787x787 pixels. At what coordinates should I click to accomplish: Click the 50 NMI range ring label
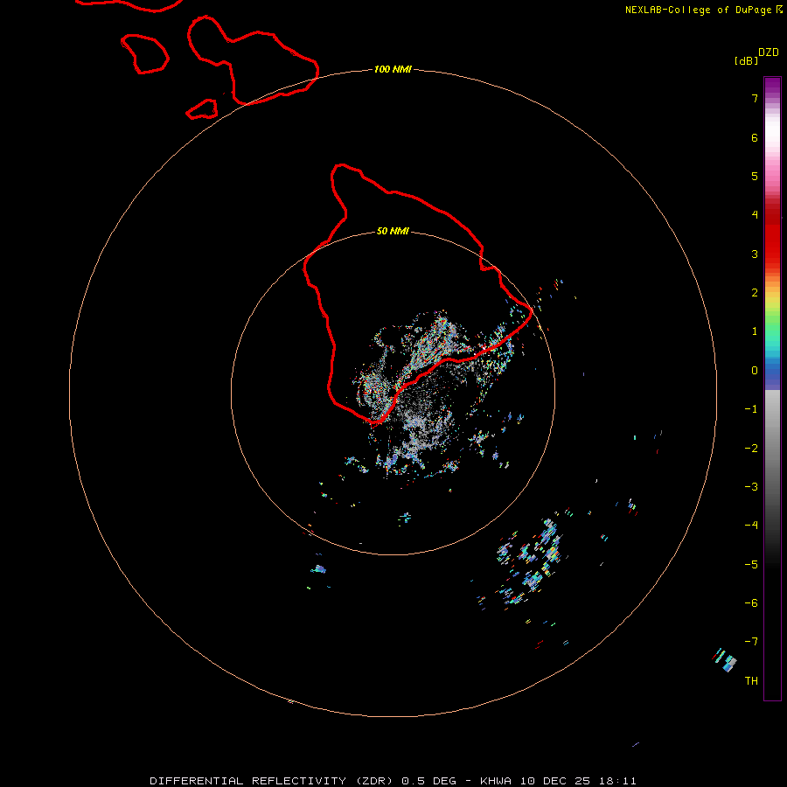[393, 231]
